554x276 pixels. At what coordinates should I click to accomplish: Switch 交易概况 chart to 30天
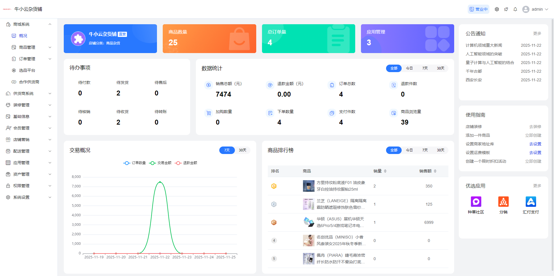click(242, 150)
